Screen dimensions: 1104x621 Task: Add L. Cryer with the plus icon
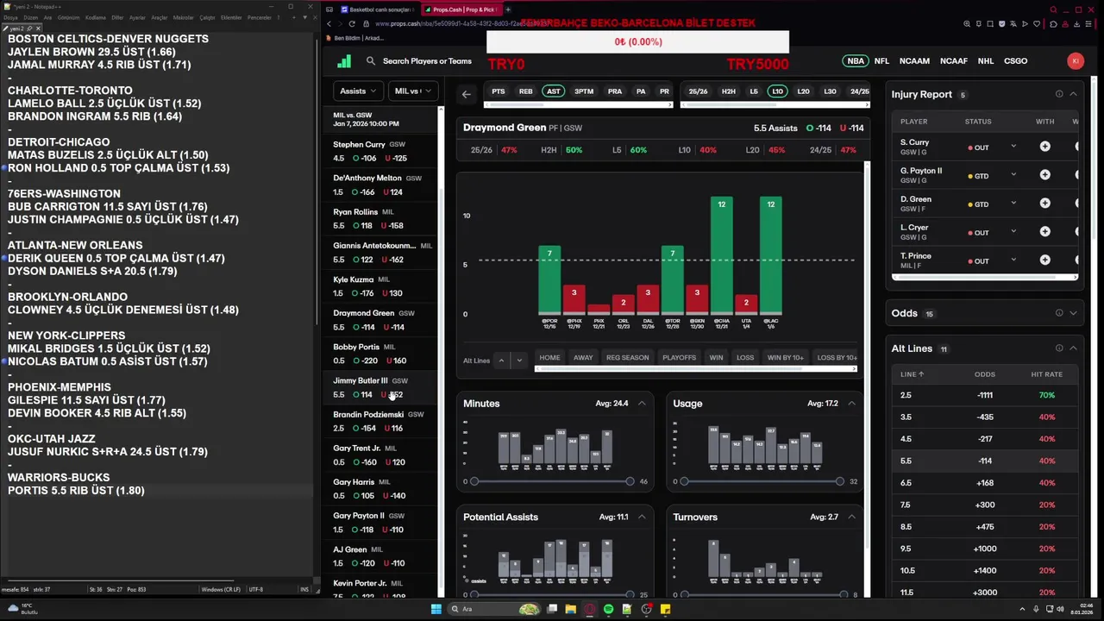(x=1044, y=232)
